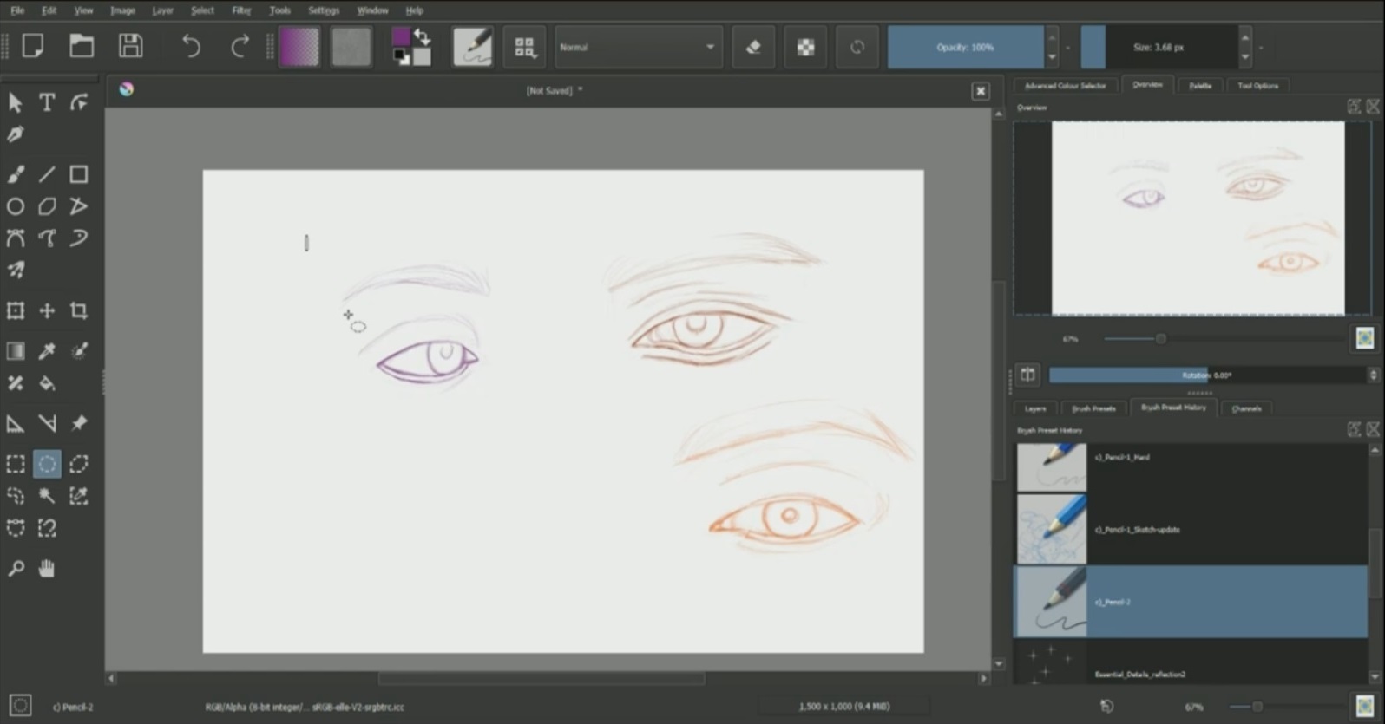Open the blending mode dropdown showing Normal
The image size is (1385, 724).
click(x=637, y=47)
